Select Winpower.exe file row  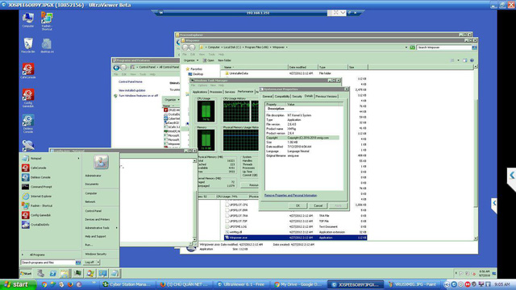coord(295,238)
